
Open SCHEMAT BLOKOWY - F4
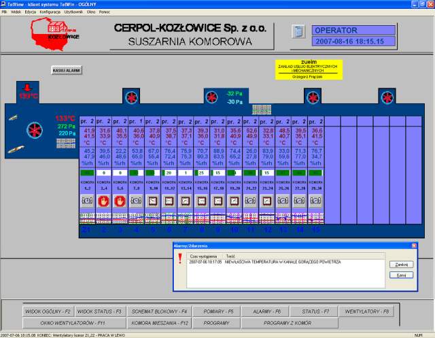click(159, 311)
